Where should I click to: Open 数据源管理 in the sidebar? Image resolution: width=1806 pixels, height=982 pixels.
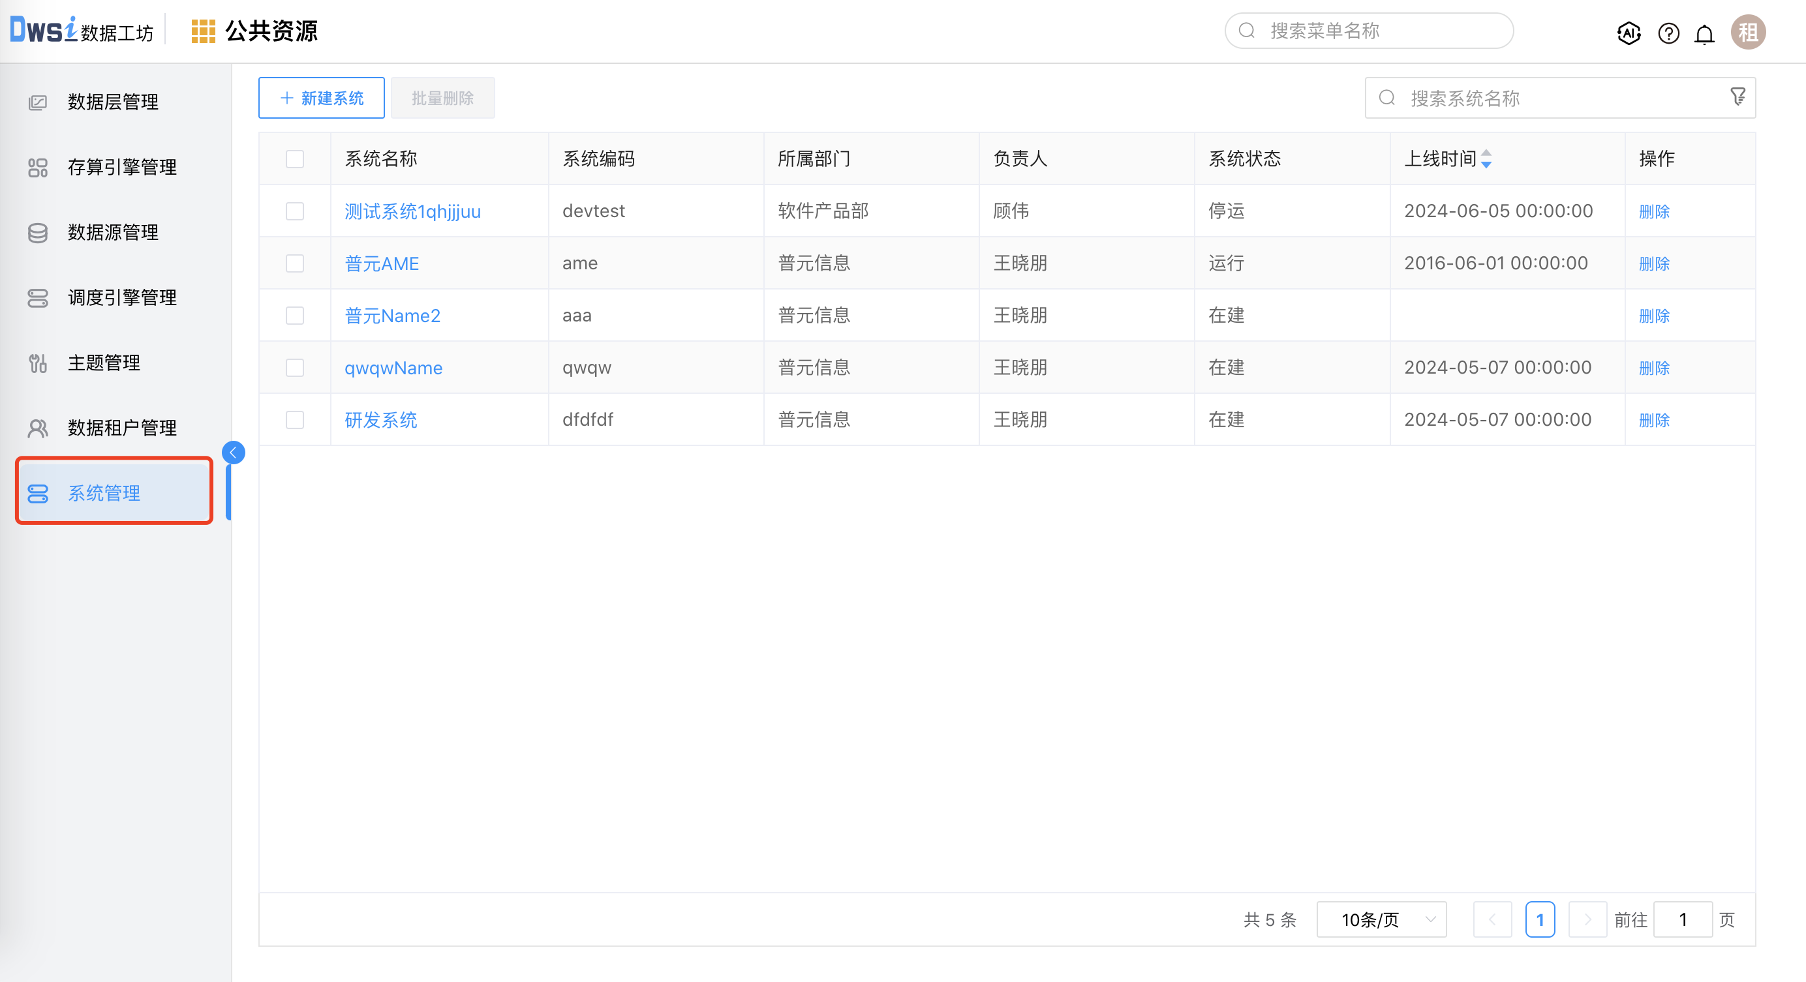113,233
